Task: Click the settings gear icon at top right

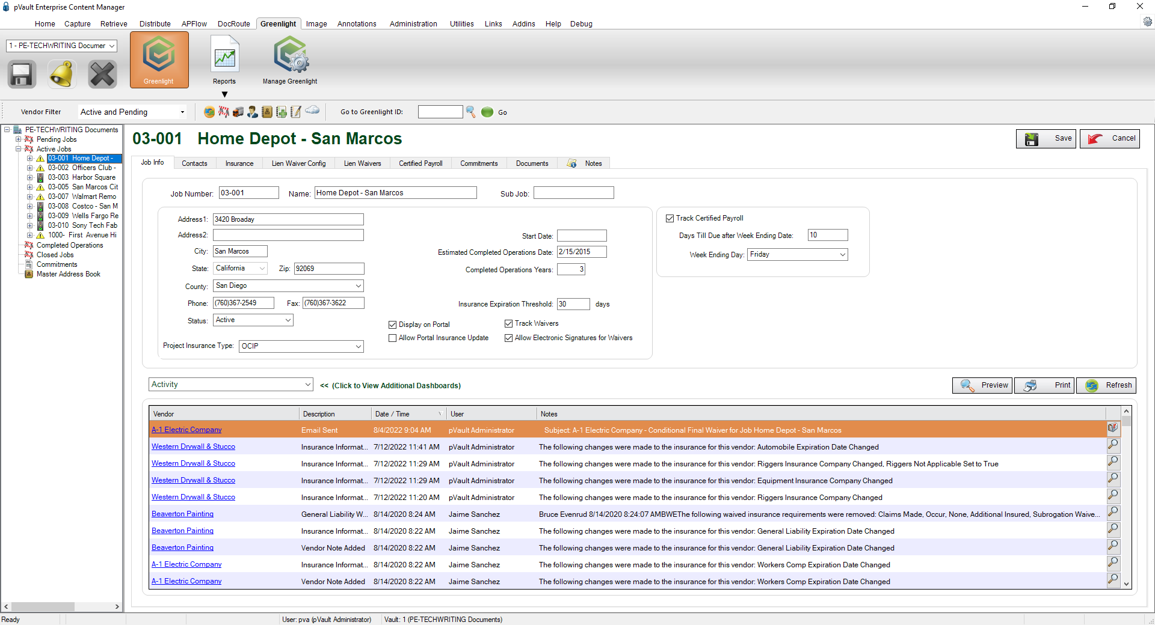Action: (1148, 22)
